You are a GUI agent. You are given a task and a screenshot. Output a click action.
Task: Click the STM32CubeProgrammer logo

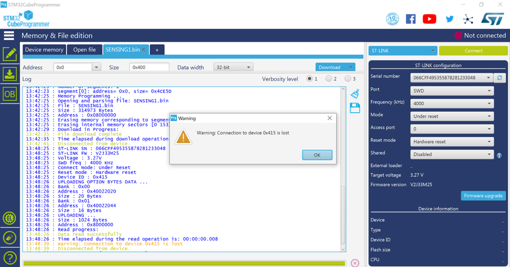(x=26, y=19)
